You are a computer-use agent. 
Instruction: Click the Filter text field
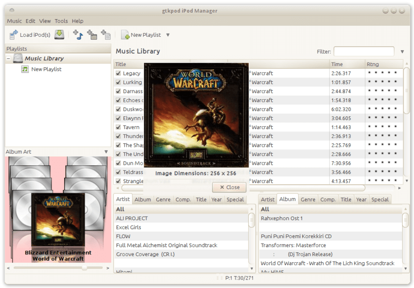click(364, 51)
